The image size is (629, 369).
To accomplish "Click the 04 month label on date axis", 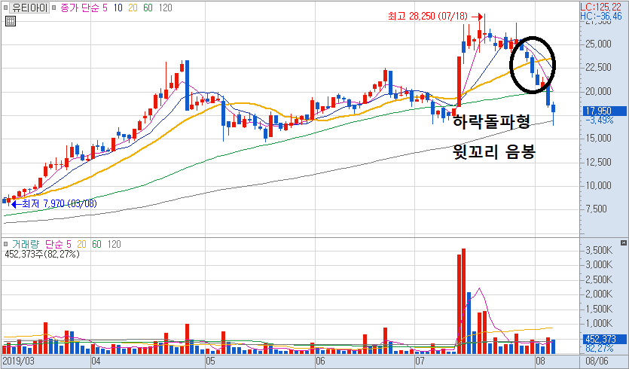I will click(96, 361).
